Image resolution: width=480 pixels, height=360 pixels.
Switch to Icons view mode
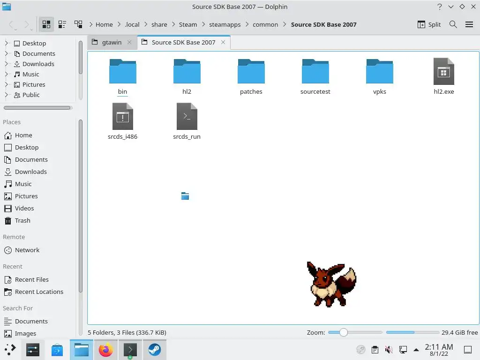(x=46, y=24)
